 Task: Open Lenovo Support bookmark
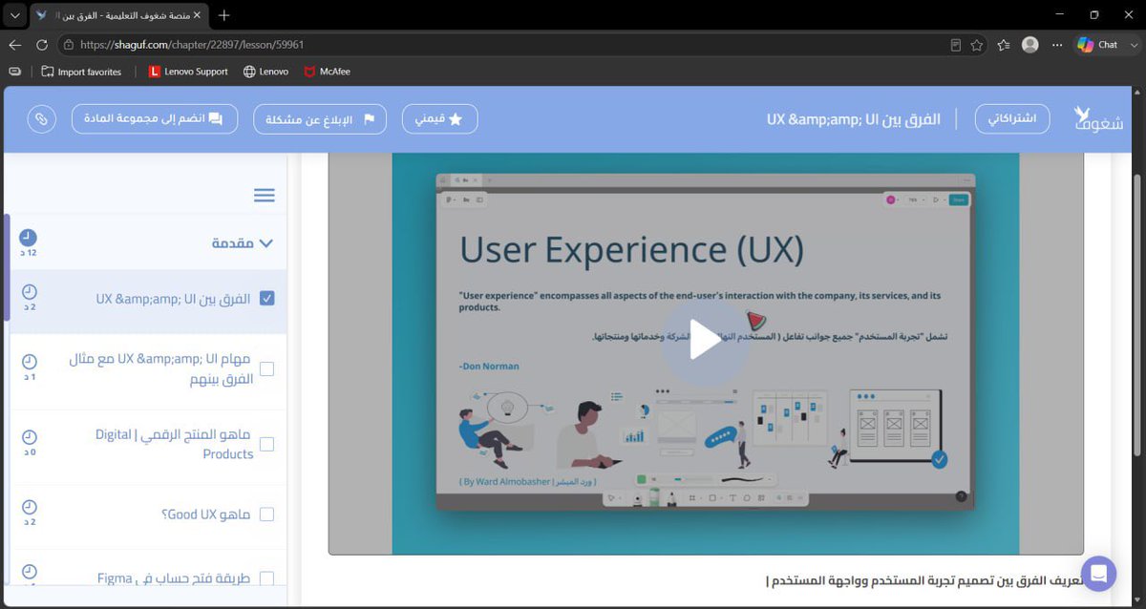pyautogui.click(x=188, y=72)
